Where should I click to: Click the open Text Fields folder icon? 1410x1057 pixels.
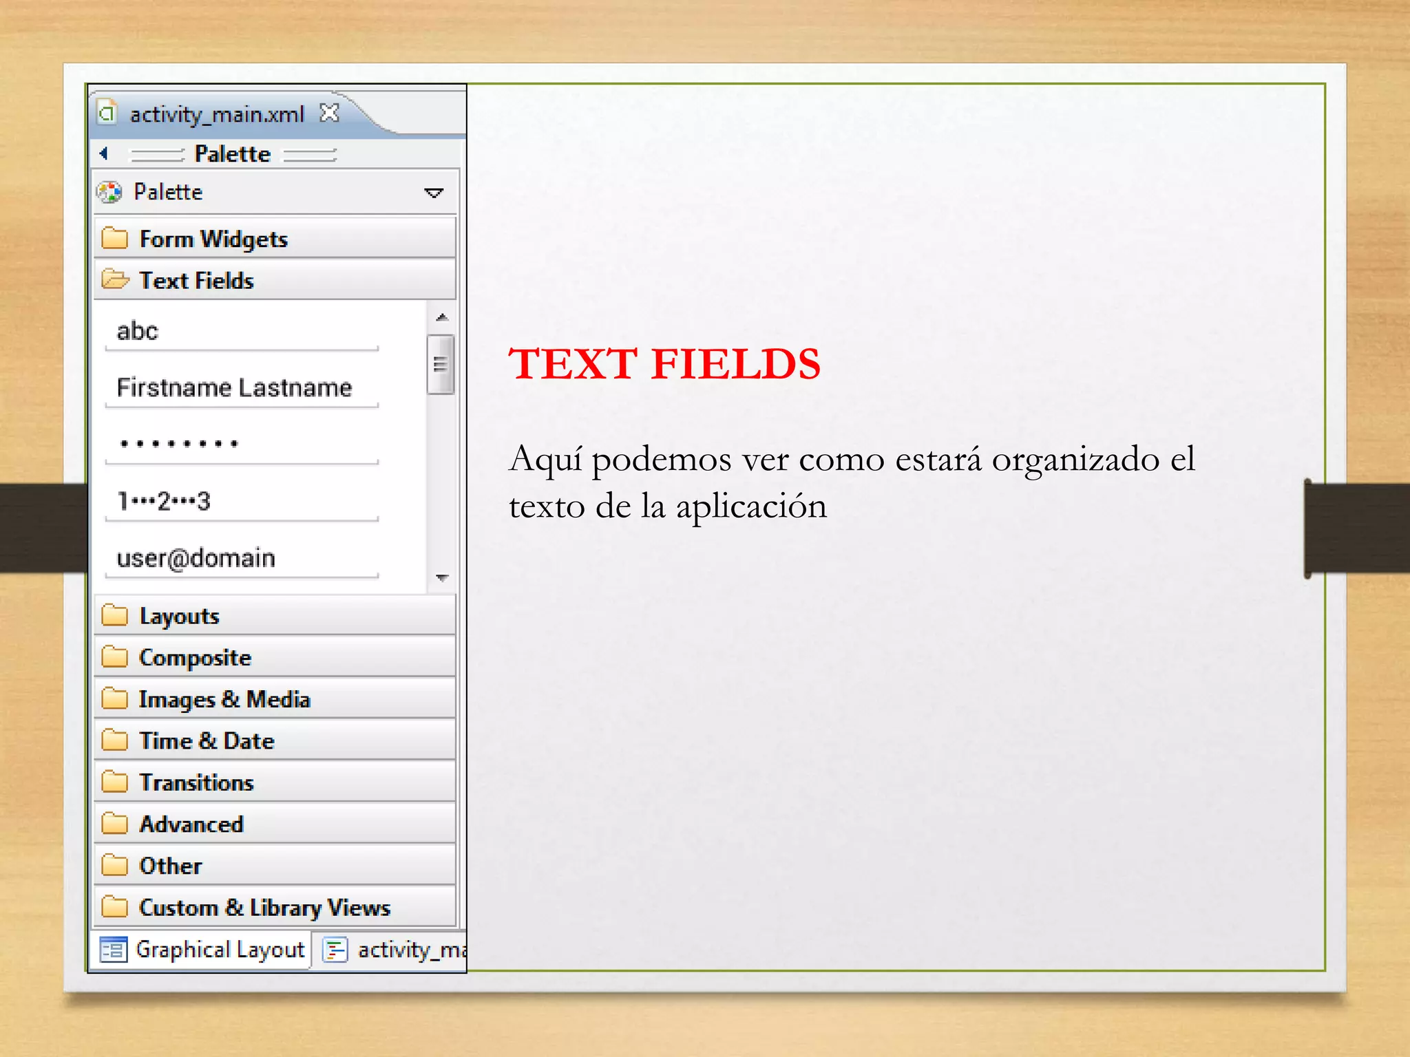(114, 279)
